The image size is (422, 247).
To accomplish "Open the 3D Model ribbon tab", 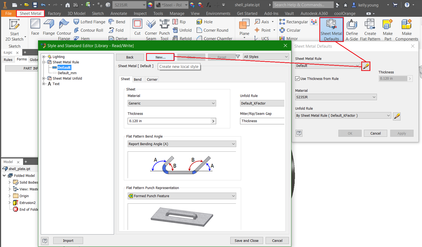I will point(76,14).
